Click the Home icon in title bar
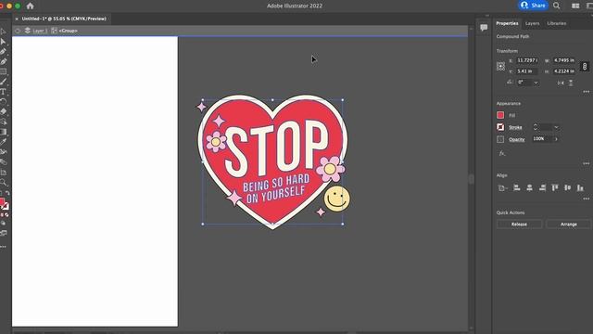This screenshot has width=593, height=334. 30,6
